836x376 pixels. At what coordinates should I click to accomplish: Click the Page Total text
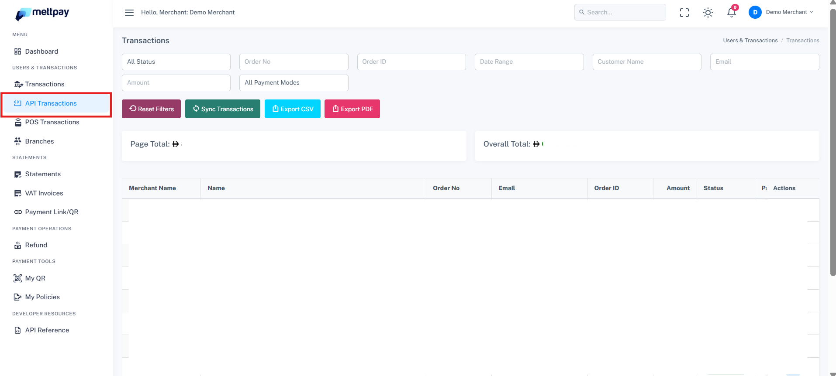coord(150,144)
